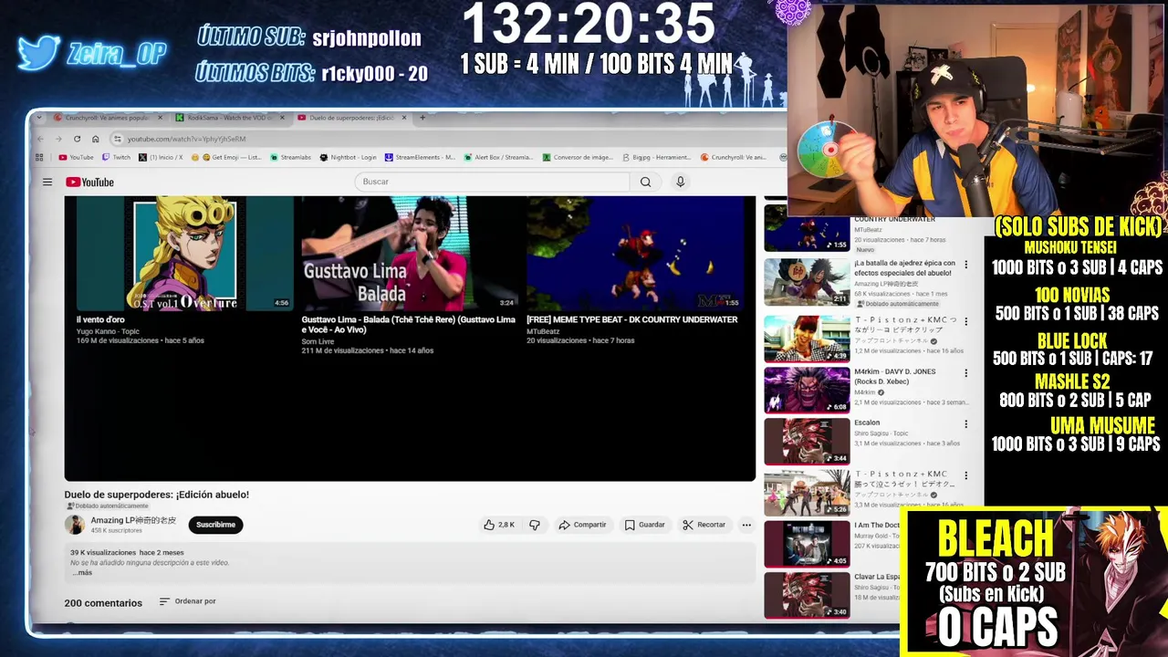1168x657 pixels.
Task: Activate voice search microphone icon
Action: (x=680, y=182)
